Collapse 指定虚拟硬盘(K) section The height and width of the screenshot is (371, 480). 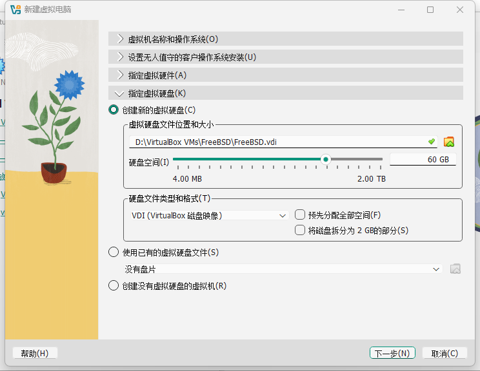pos(286,93)
